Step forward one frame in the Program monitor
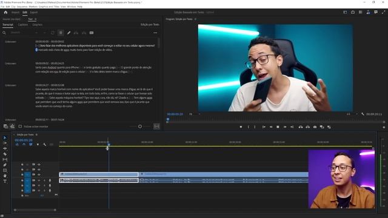 coord(285,127)
